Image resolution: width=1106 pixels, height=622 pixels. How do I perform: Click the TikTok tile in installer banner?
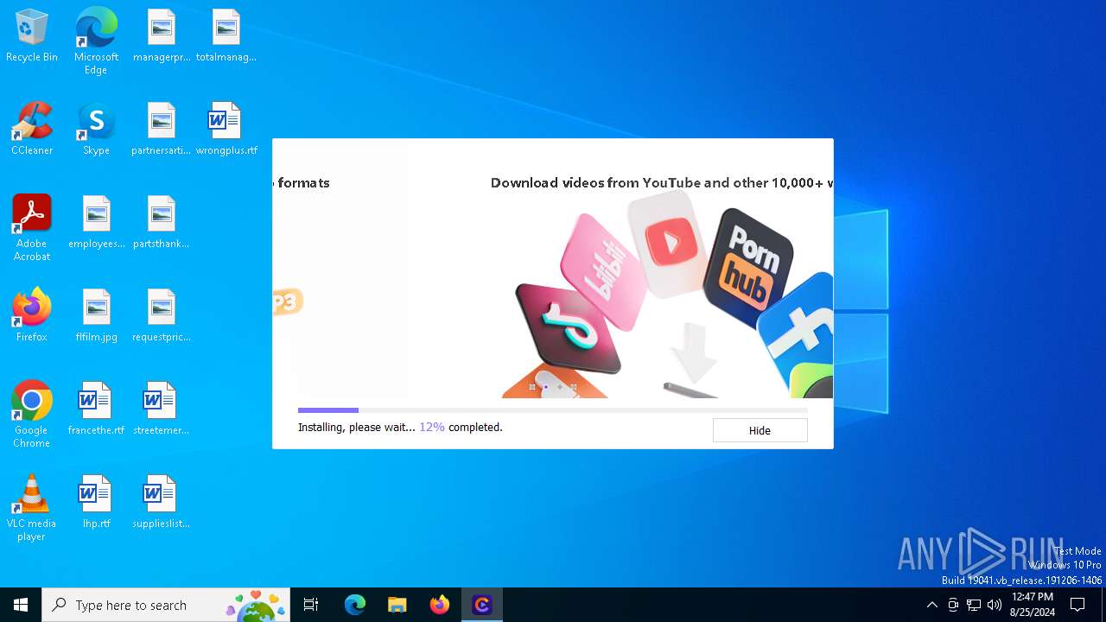point(569,329)
